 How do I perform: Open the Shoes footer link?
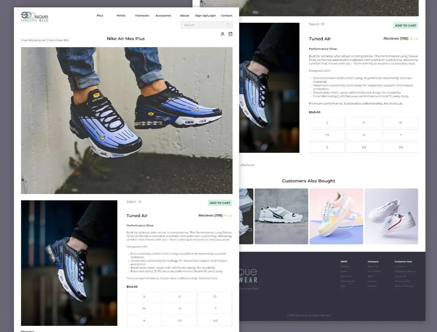click(x=344, y=271)
